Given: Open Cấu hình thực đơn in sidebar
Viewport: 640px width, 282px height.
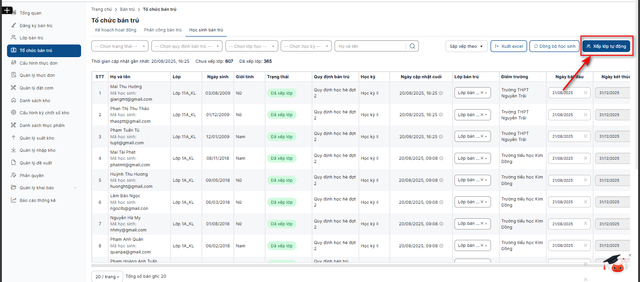Looking at the screenshot, I should pos(38,63).
